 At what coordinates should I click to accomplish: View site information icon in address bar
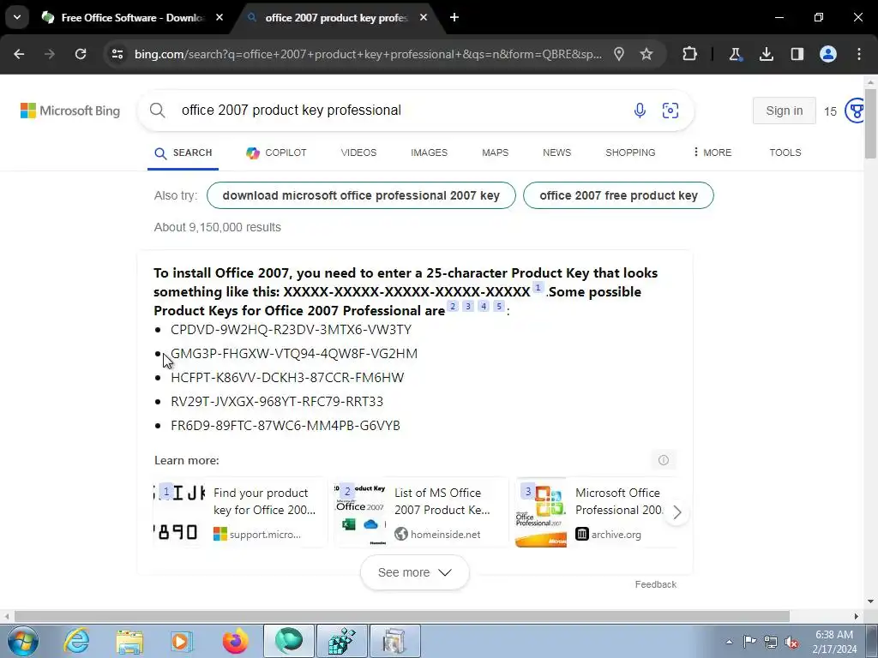pos(117,54)
